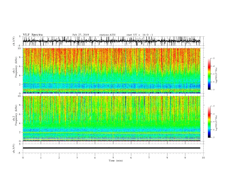Select the "start UT = 14:0 :1" text

[x=140, y=35]
